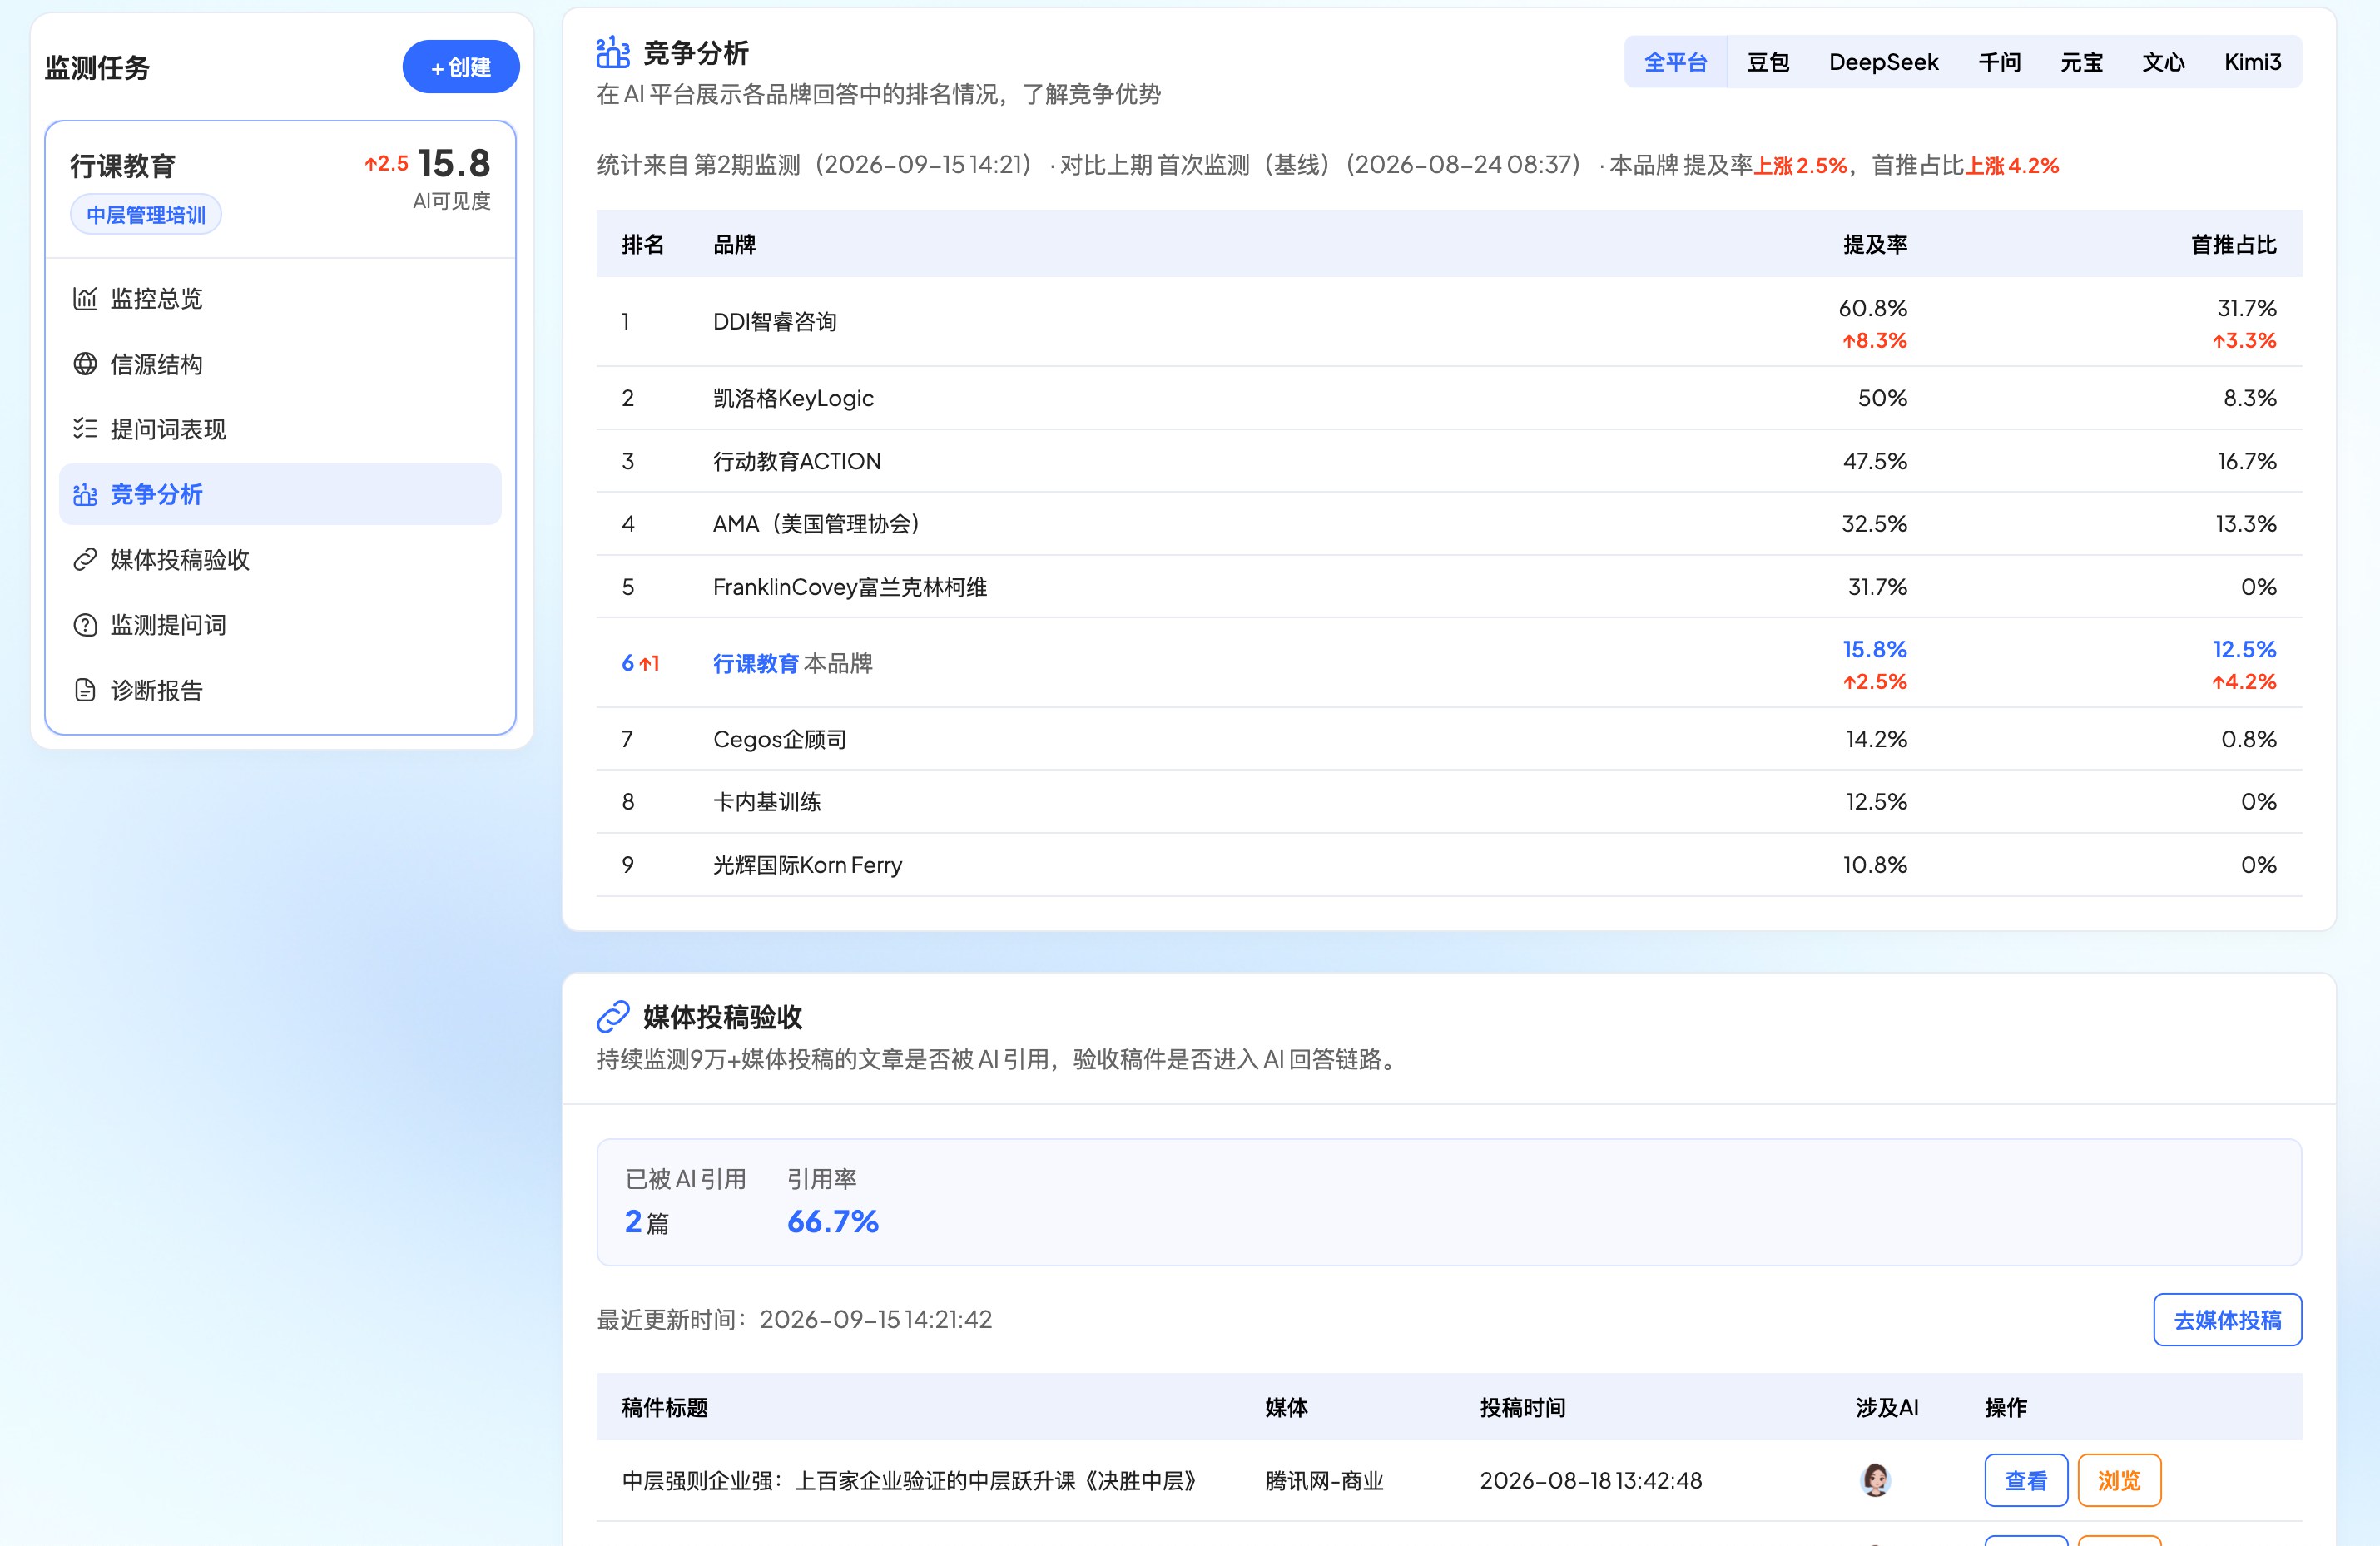
Task: Click the 去媒体投稿 button
Action: click(2227, 1319)
